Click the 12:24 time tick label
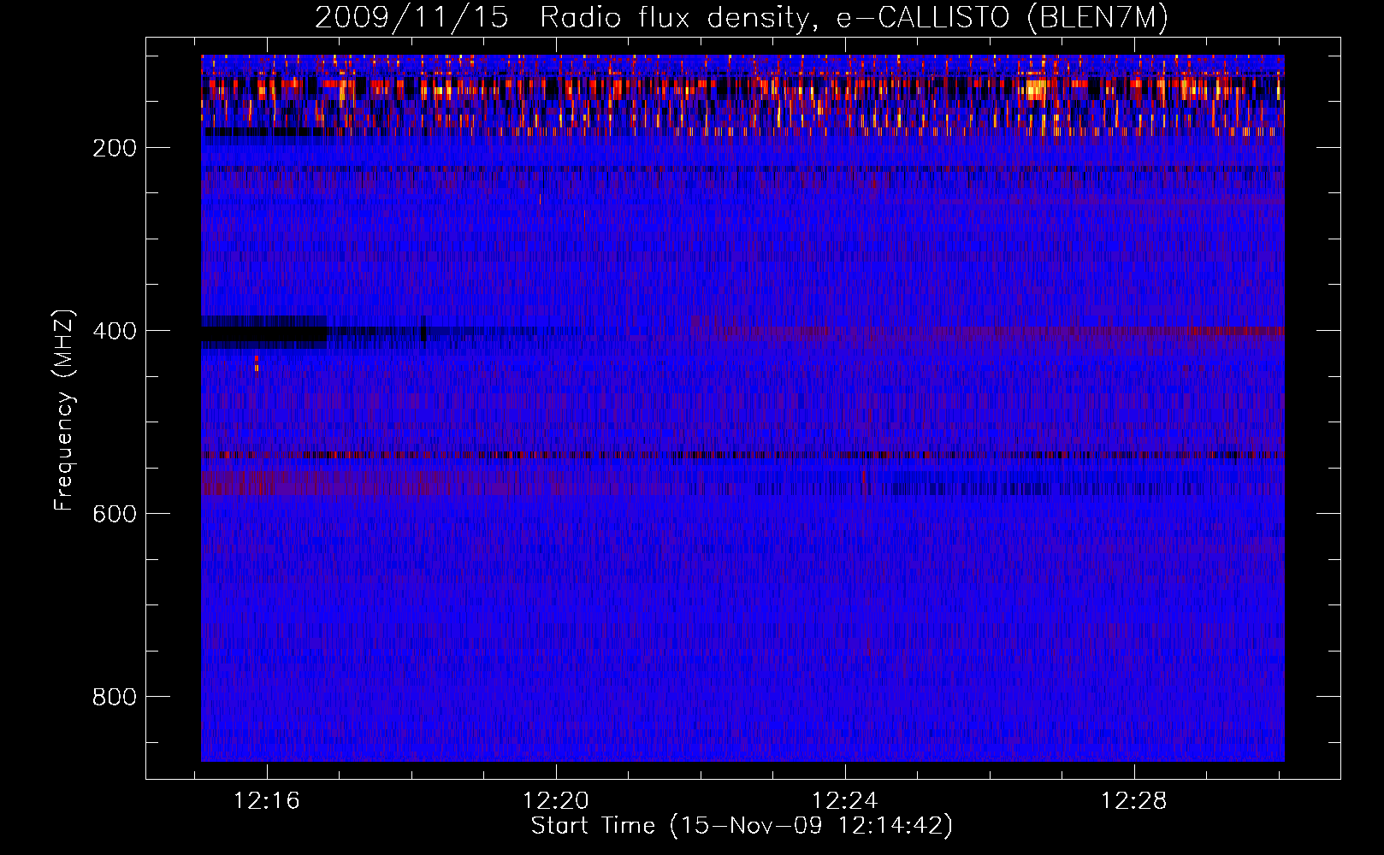This screenshot has height=855, width=1384. tap(845, 801)
